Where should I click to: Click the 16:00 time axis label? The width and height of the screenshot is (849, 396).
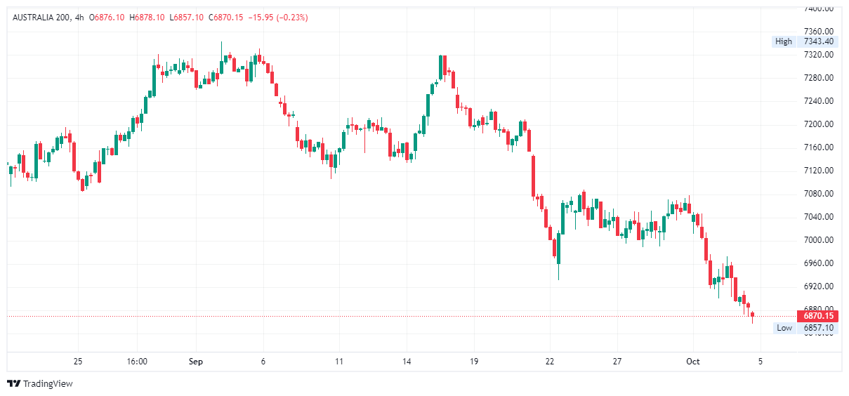click(x=137, y=362)
